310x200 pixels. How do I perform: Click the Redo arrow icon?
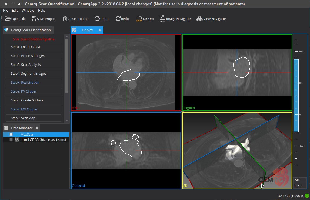coord(118,19)
